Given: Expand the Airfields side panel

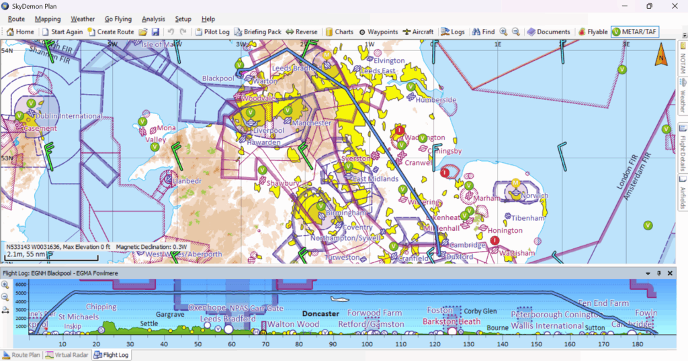Looking at the screenshot, I should (x=683, y=193).
